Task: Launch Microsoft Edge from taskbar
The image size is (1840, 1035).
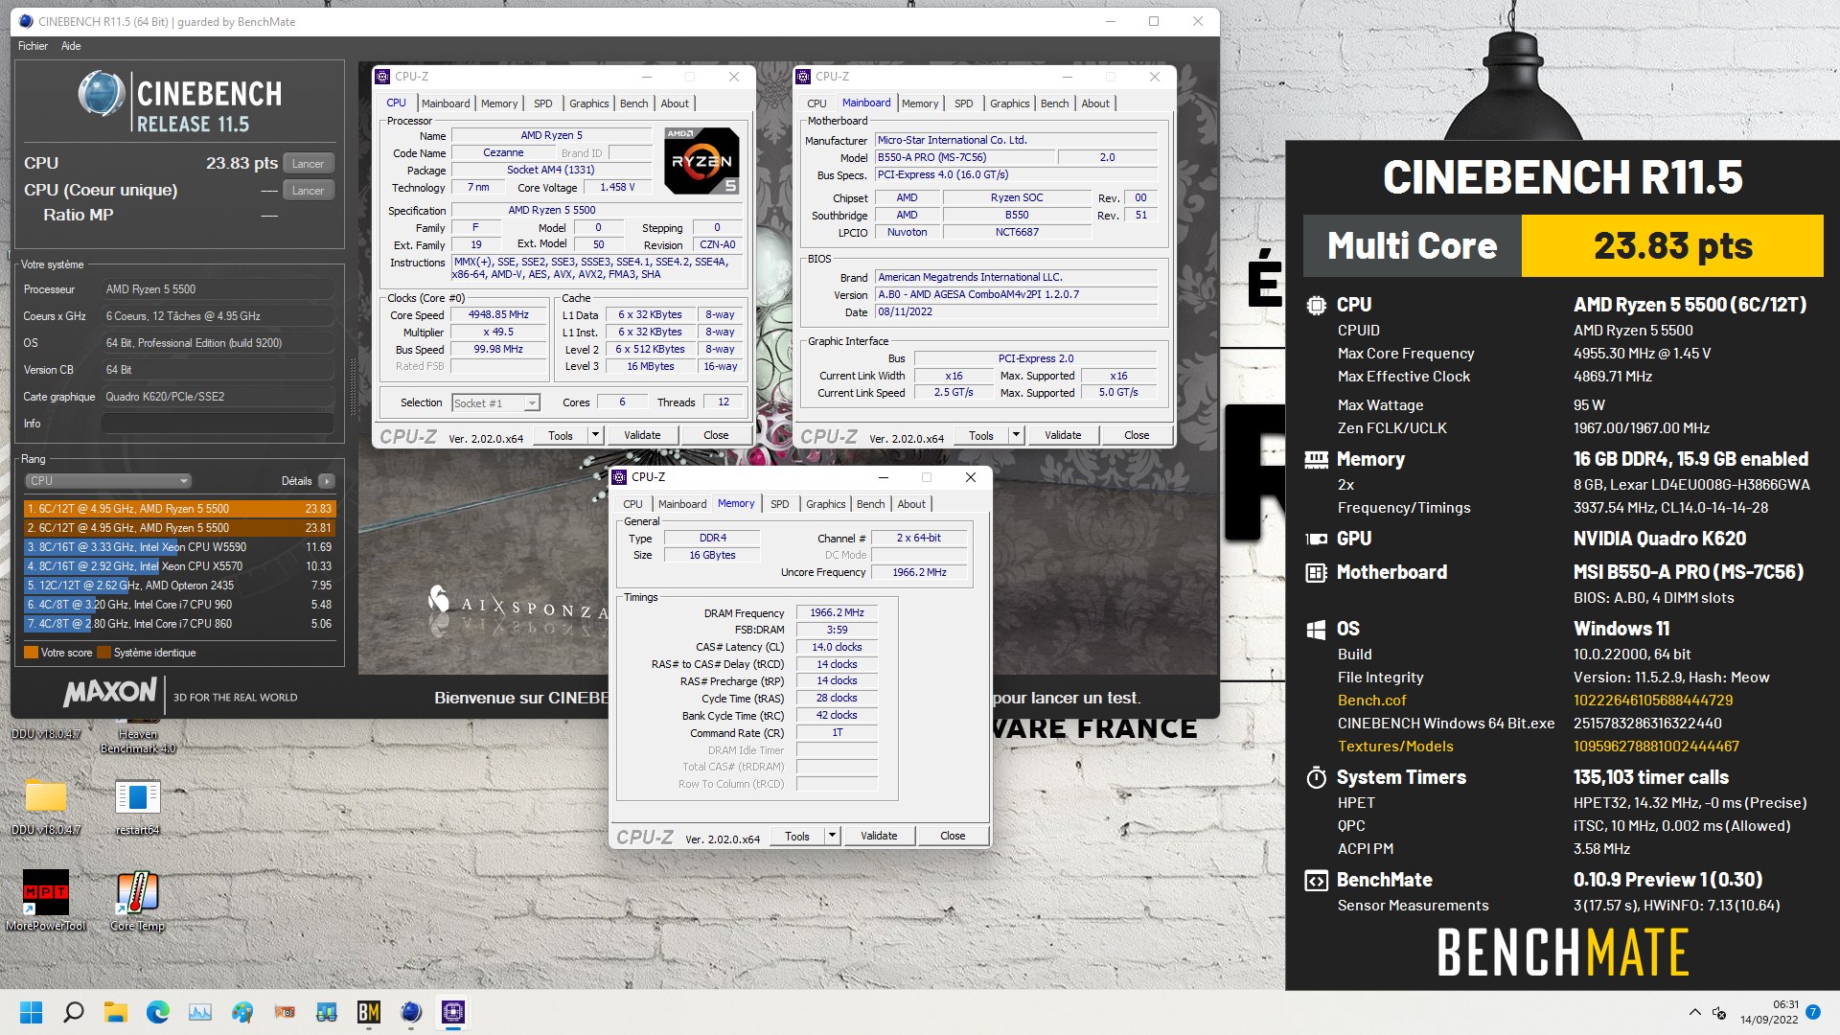Action: [158, 1012]
